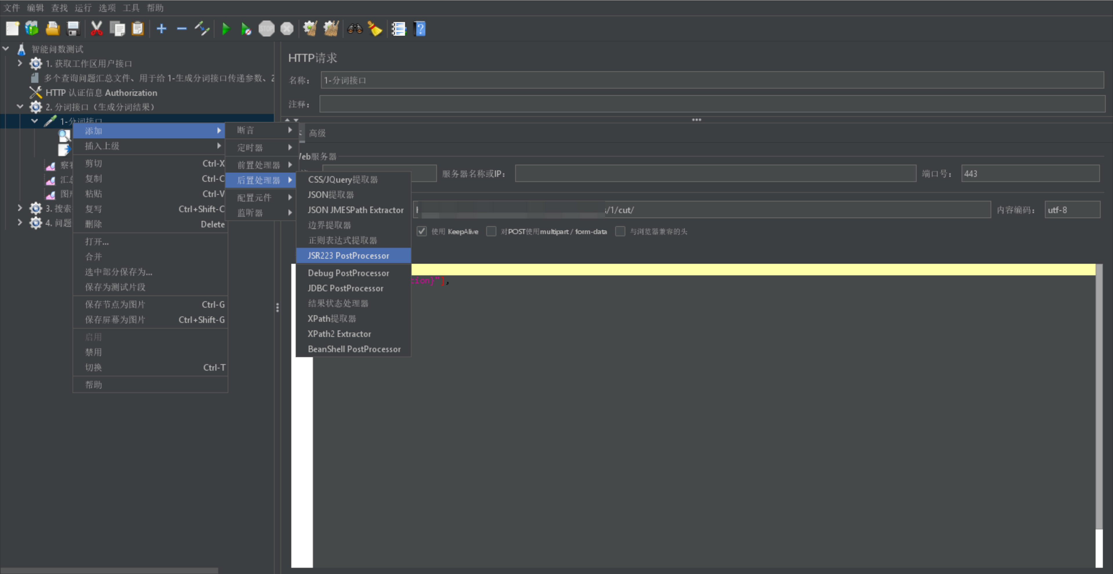Click the Function Helper list icon
Screen dimensions: 1113x574
coord(399,29)
